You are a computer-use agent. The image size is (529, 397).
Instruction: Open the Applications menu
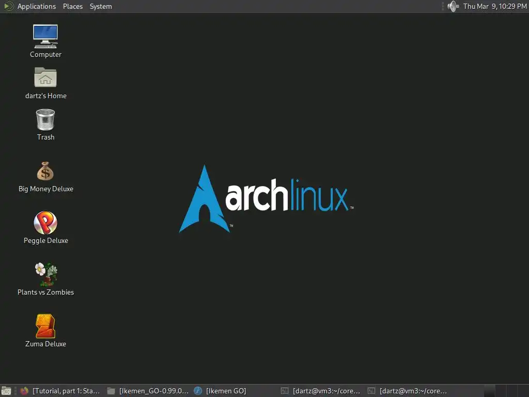[x=37, y=6]
